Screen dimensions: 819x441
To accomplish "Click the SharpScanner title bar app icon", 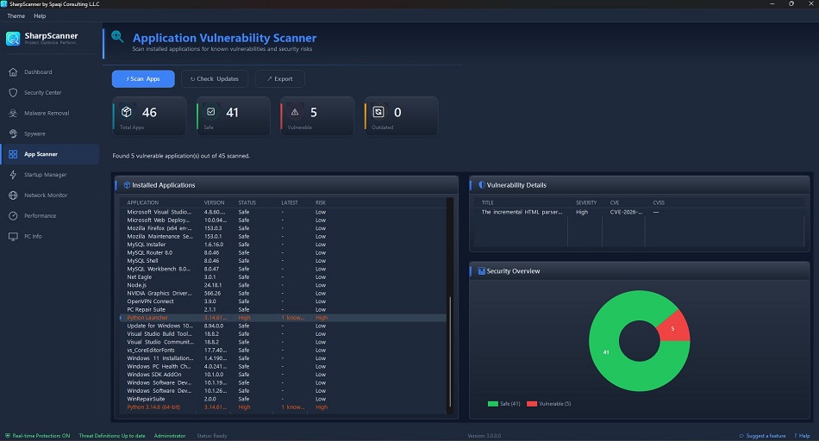I will (x=4, y=3).
